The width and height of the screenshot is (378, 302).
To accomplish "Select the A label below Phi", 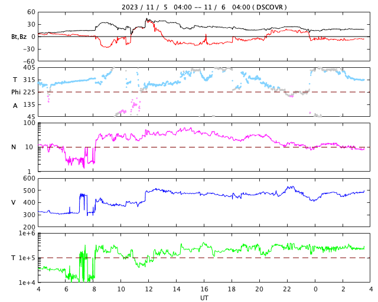I will click(x=15, y=106).
